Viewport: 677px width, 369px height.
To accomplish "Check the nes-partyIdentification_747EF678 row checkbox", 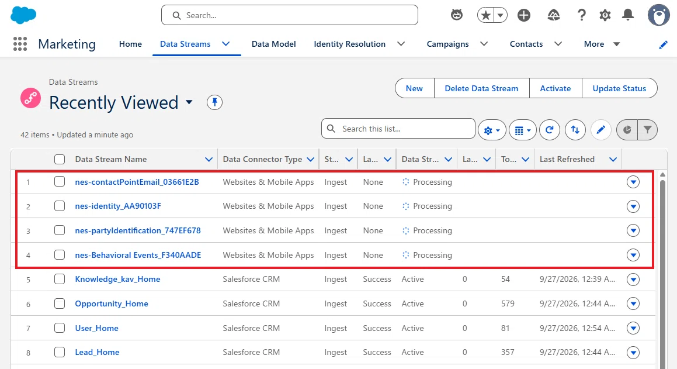I will tap(60, 230).
